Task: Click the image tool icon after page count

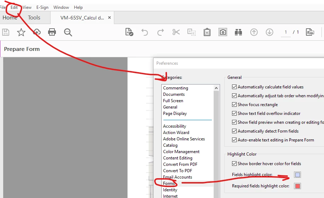Action: pyautogui.click(x=310, y=32)
